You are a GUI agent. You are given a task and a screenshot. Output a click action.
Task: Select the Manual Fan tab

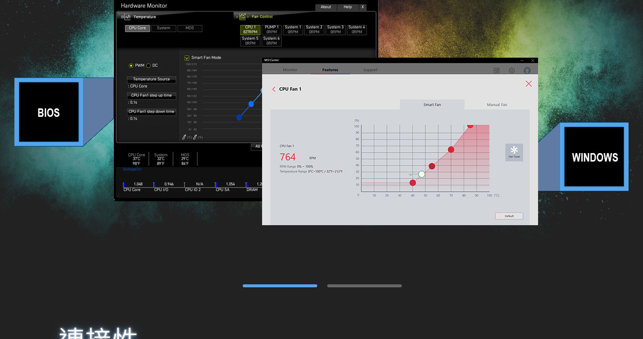point(497,104)
